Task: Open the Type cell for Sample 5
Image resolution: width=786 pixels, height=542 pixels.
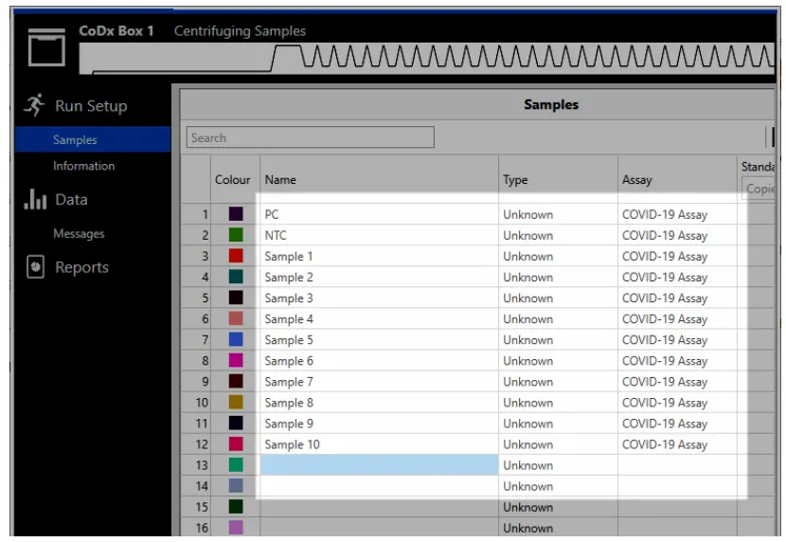Action: point(558,339)
